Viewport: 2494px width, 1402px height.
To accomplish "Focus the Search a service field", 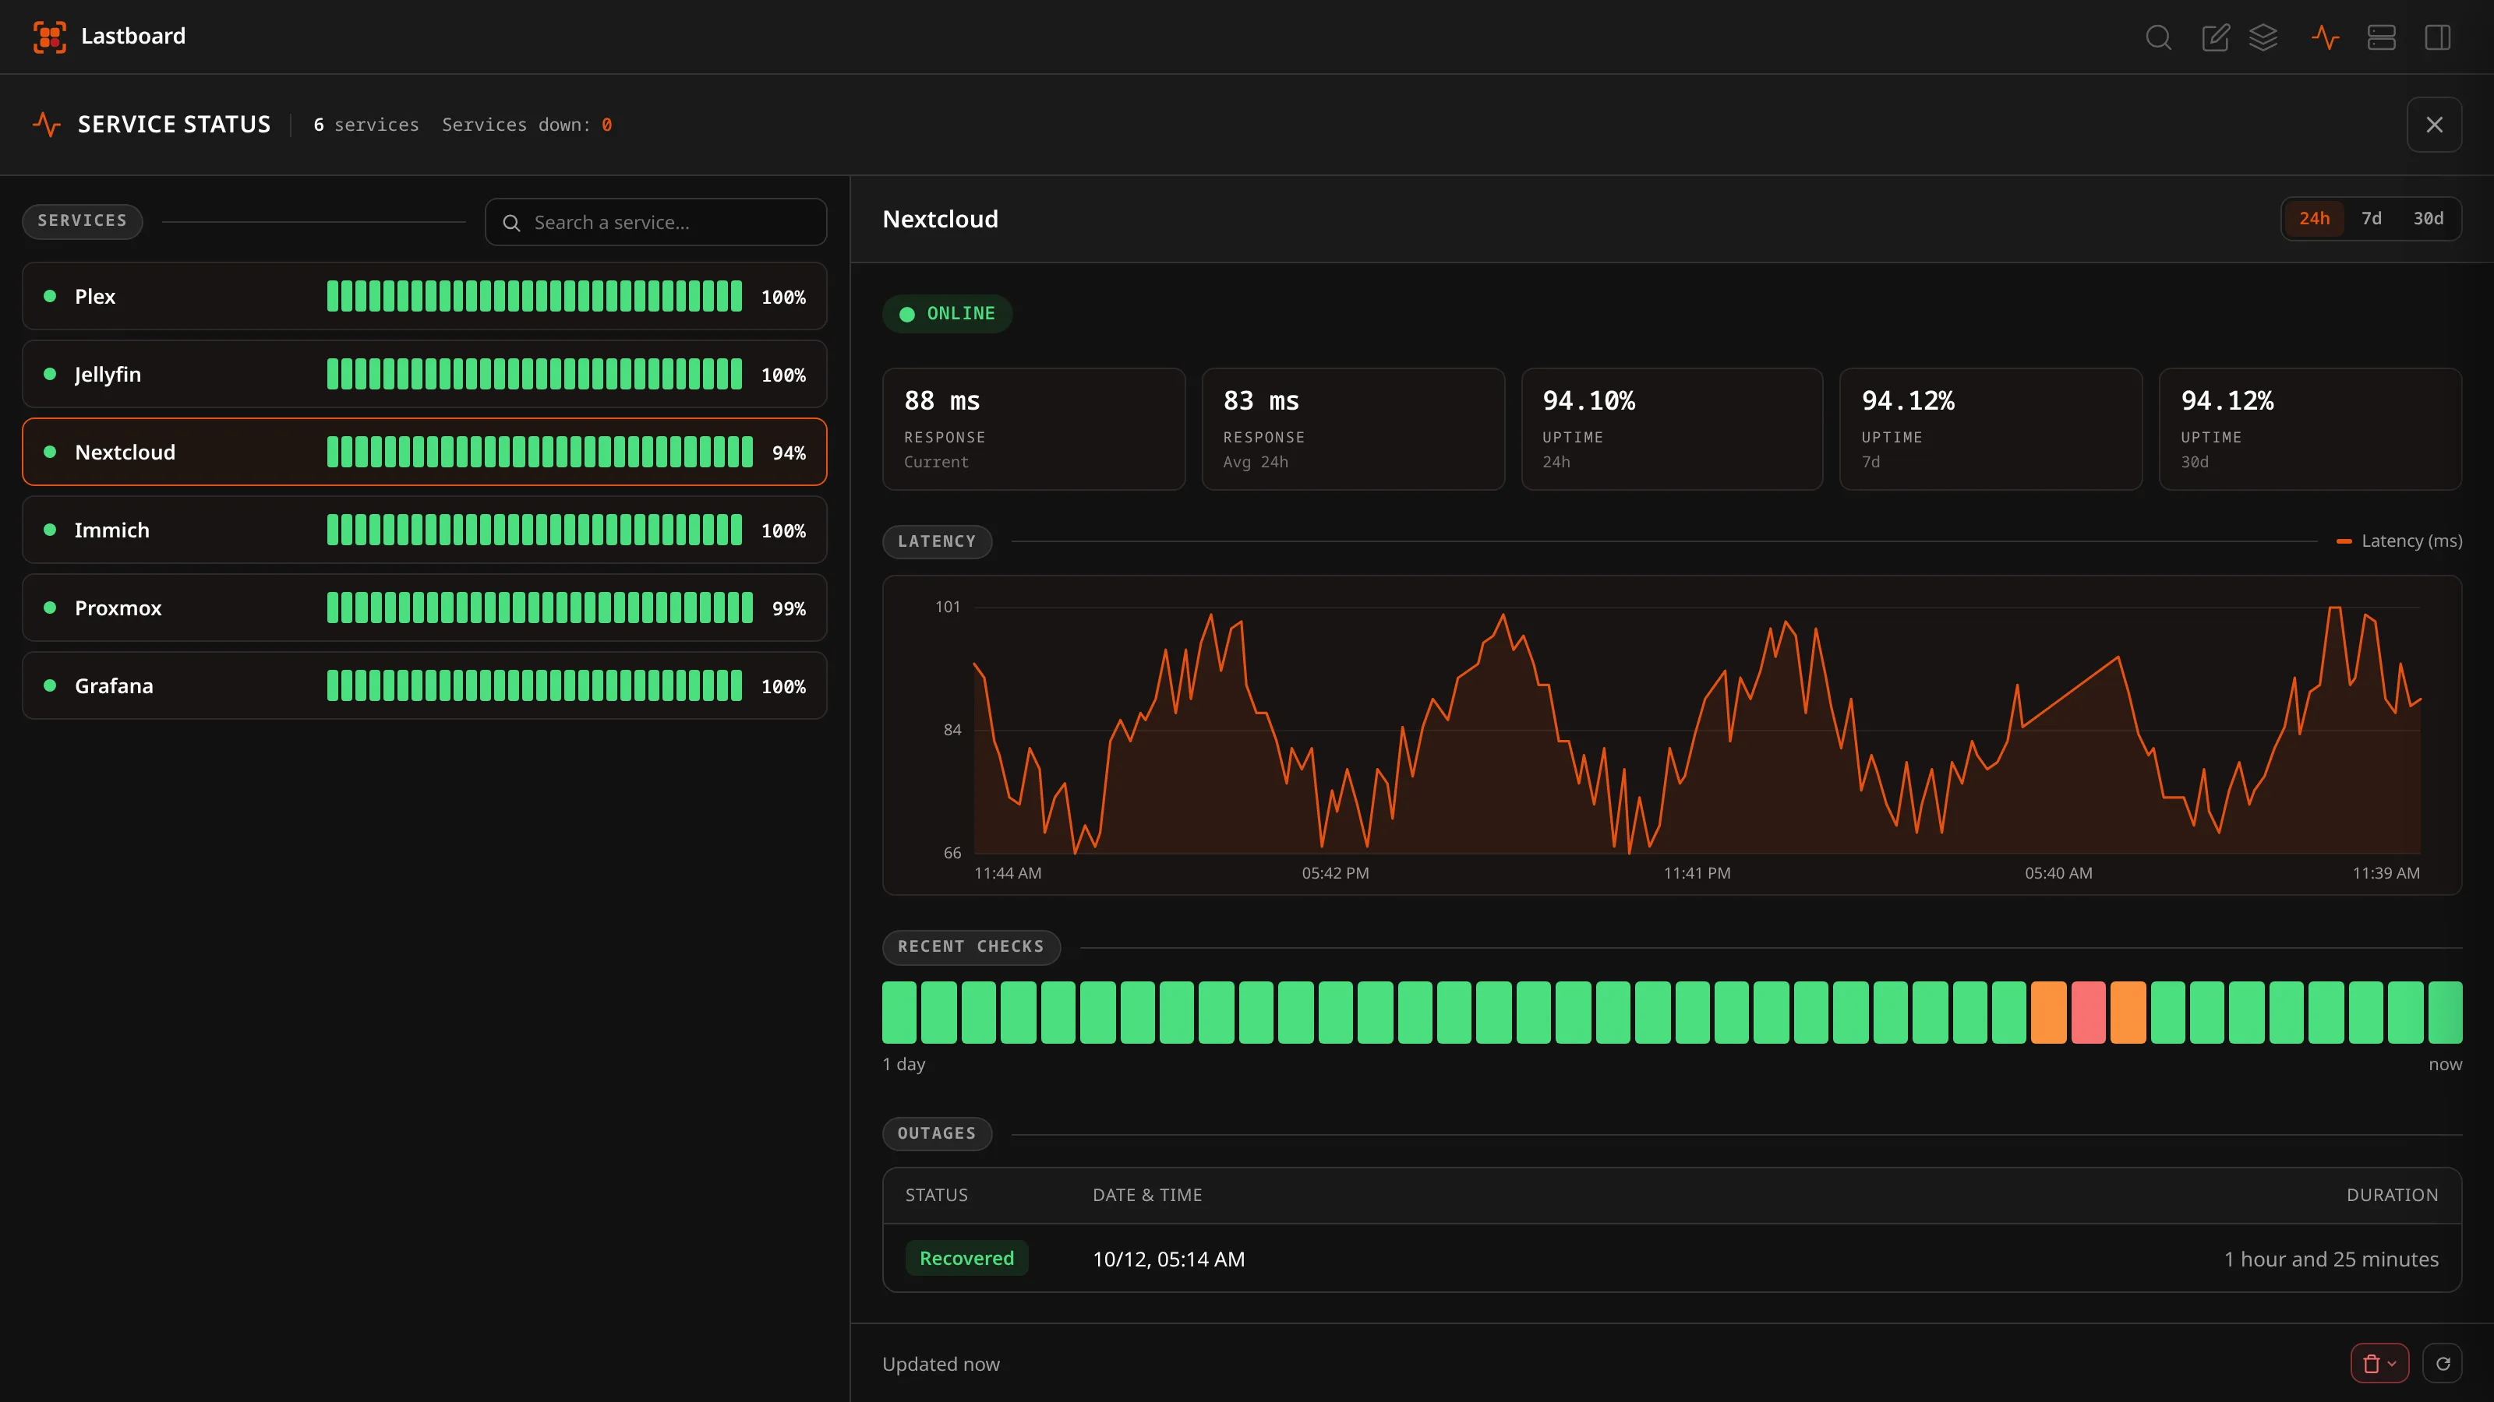I will click(x=655, y=223).
